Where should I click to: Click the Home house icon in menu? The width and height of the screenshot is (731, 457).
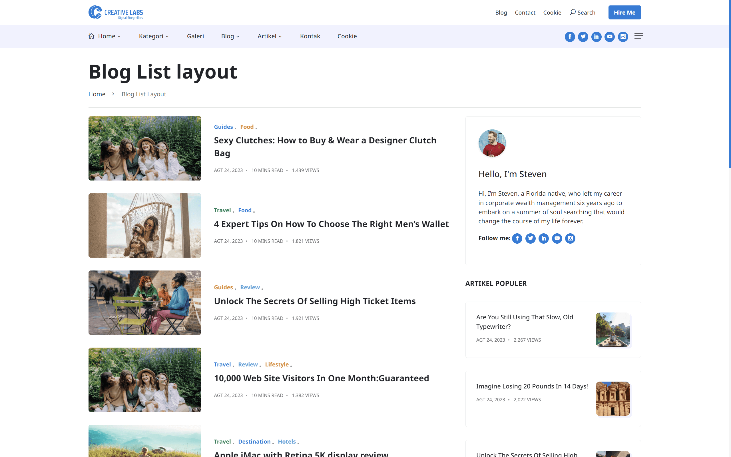(x=92, y=36)
